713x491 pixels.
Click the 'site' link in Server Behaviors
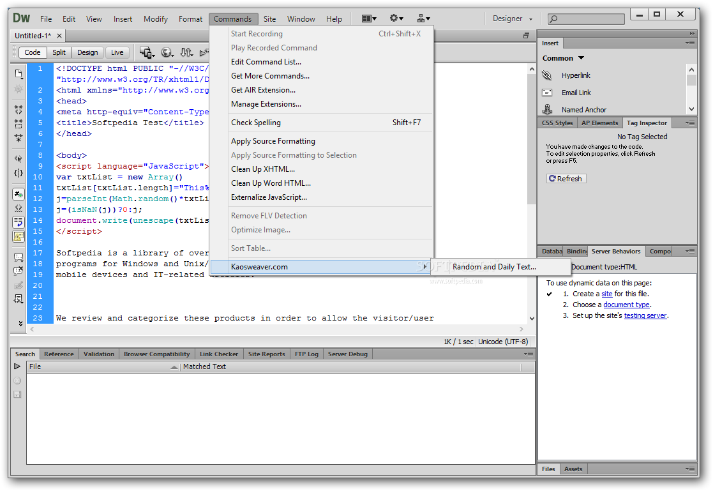(606, 294)
